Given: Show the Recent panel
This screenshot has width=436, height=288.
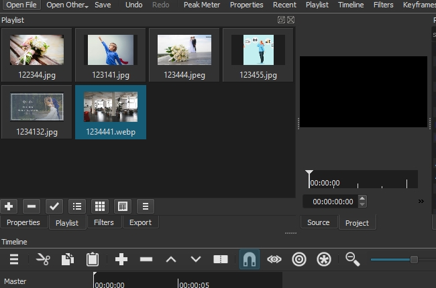Looking at the screenshot, I should (x=284, y=5).
